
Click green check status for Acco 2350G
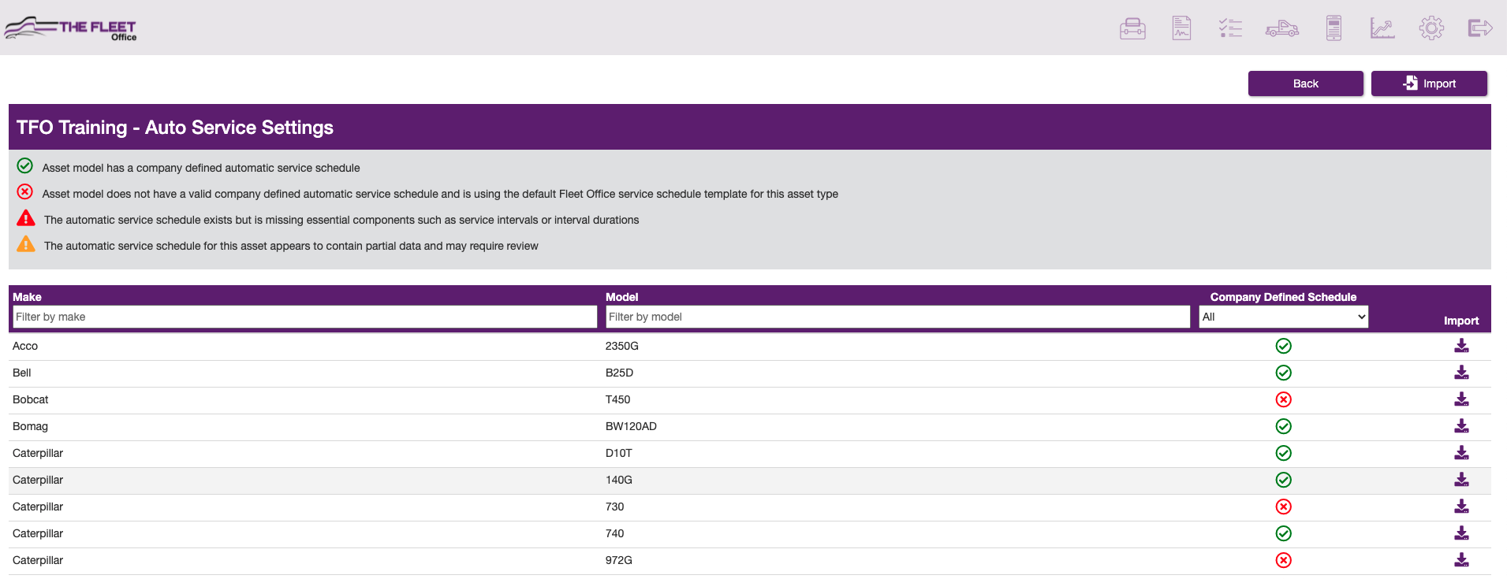click(1283, 346)
